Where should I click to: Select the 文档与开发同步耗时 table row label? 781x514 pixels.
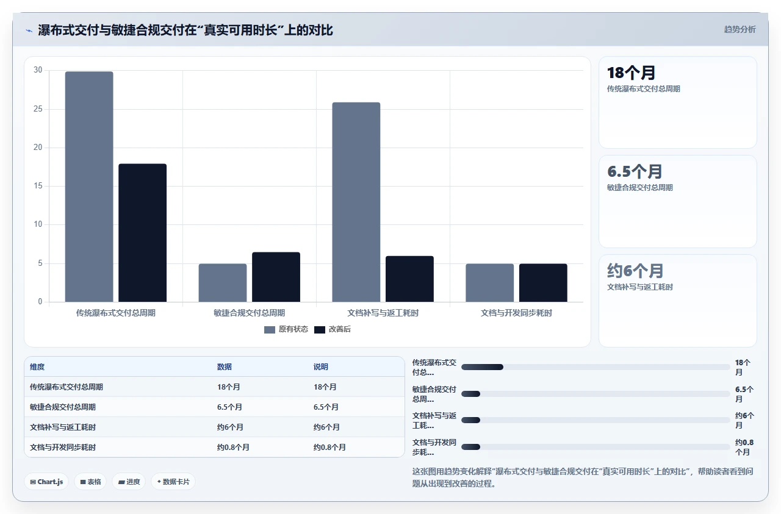63,448
